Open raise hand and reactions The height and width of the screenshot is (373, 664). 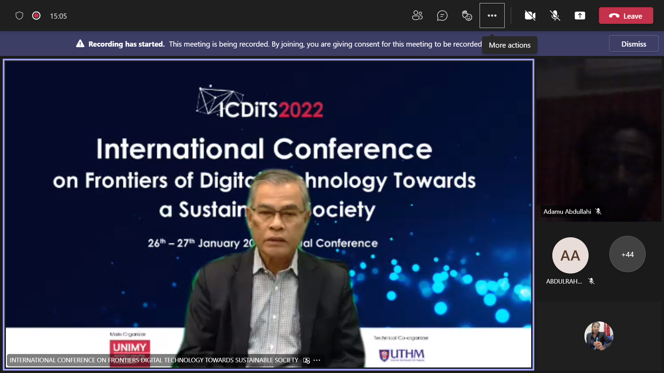(467, 16)
